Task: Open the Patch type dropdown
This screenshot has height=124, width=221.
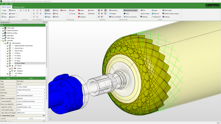Action: (45, 93)
